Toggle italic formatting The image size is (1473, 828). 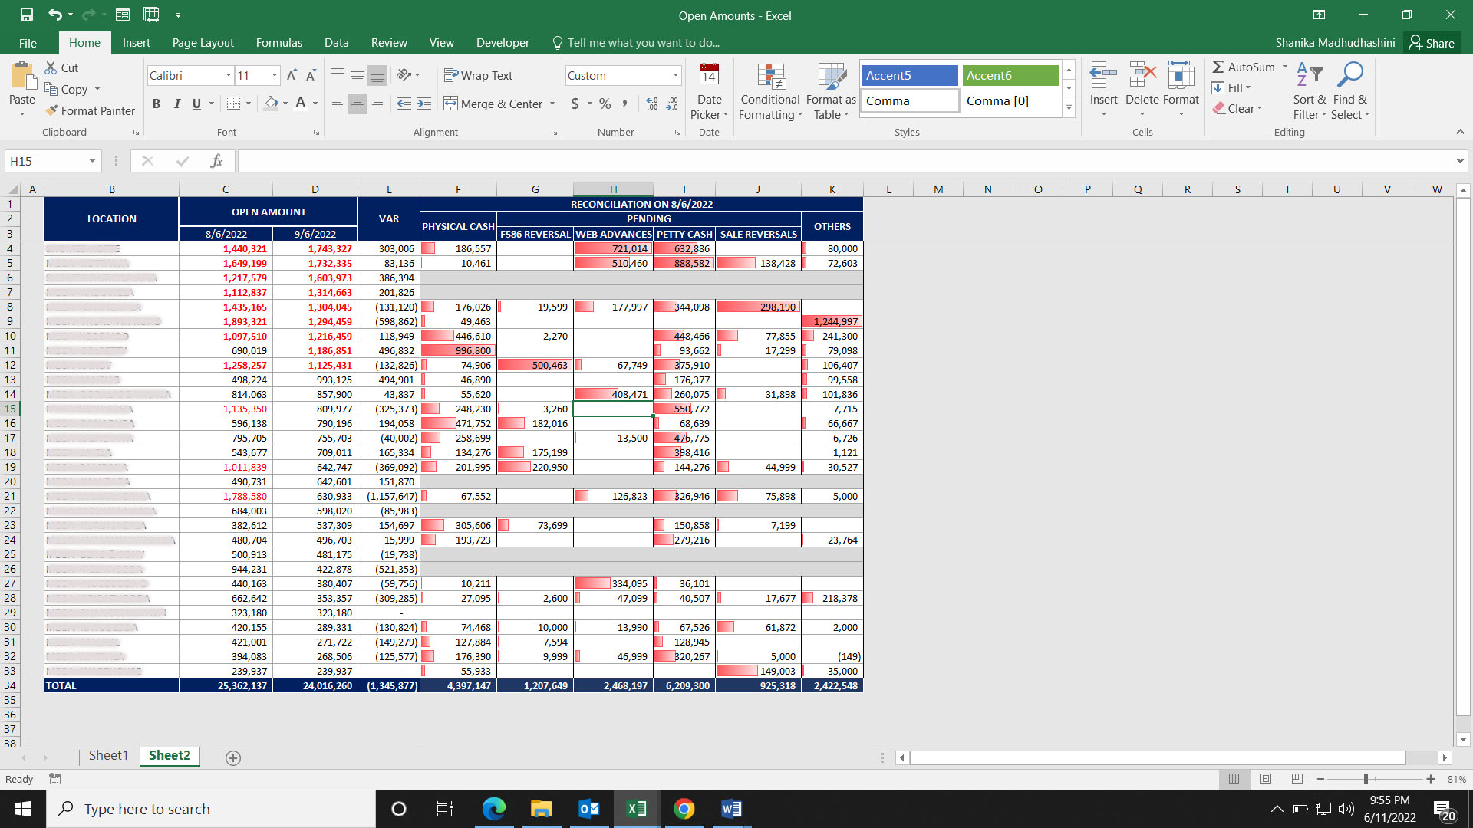click(177, 103)
